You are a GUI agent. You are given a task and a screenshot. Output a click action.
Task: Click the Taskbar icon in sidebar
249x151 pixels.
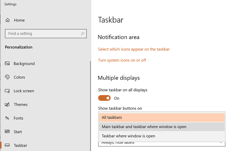point(7,145)
